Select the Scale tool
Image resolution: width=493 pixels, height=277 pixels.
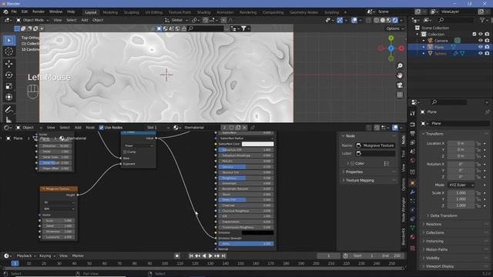point(8,85)
